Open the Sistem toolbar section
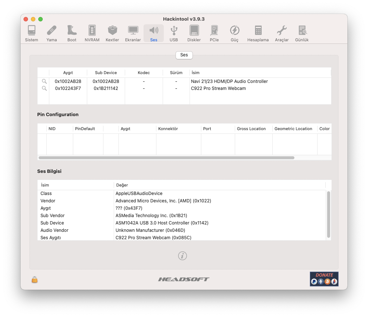The width and height of the screenshot is (368, 317). (31, 33)
